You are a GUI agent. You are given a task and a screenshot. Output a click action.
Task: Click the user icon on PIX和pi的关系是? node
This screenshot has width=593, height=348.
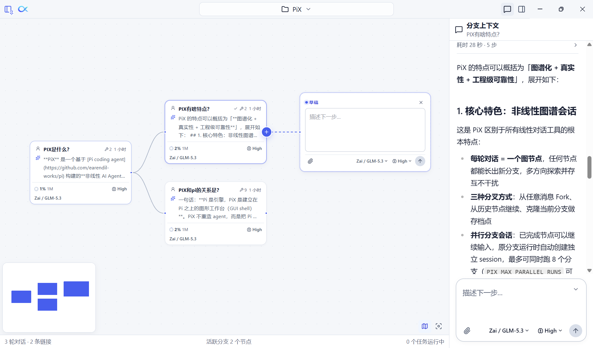(173, 189)
